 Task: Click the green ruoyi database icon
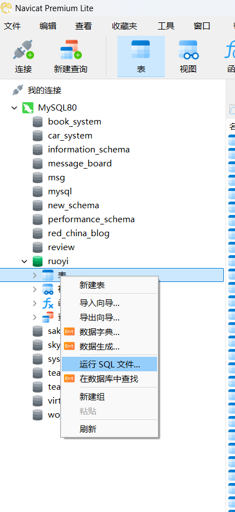point(38,261)
